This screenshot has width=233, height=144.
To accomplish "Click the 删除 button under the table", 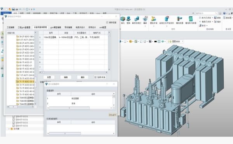I will coord(83,77).
